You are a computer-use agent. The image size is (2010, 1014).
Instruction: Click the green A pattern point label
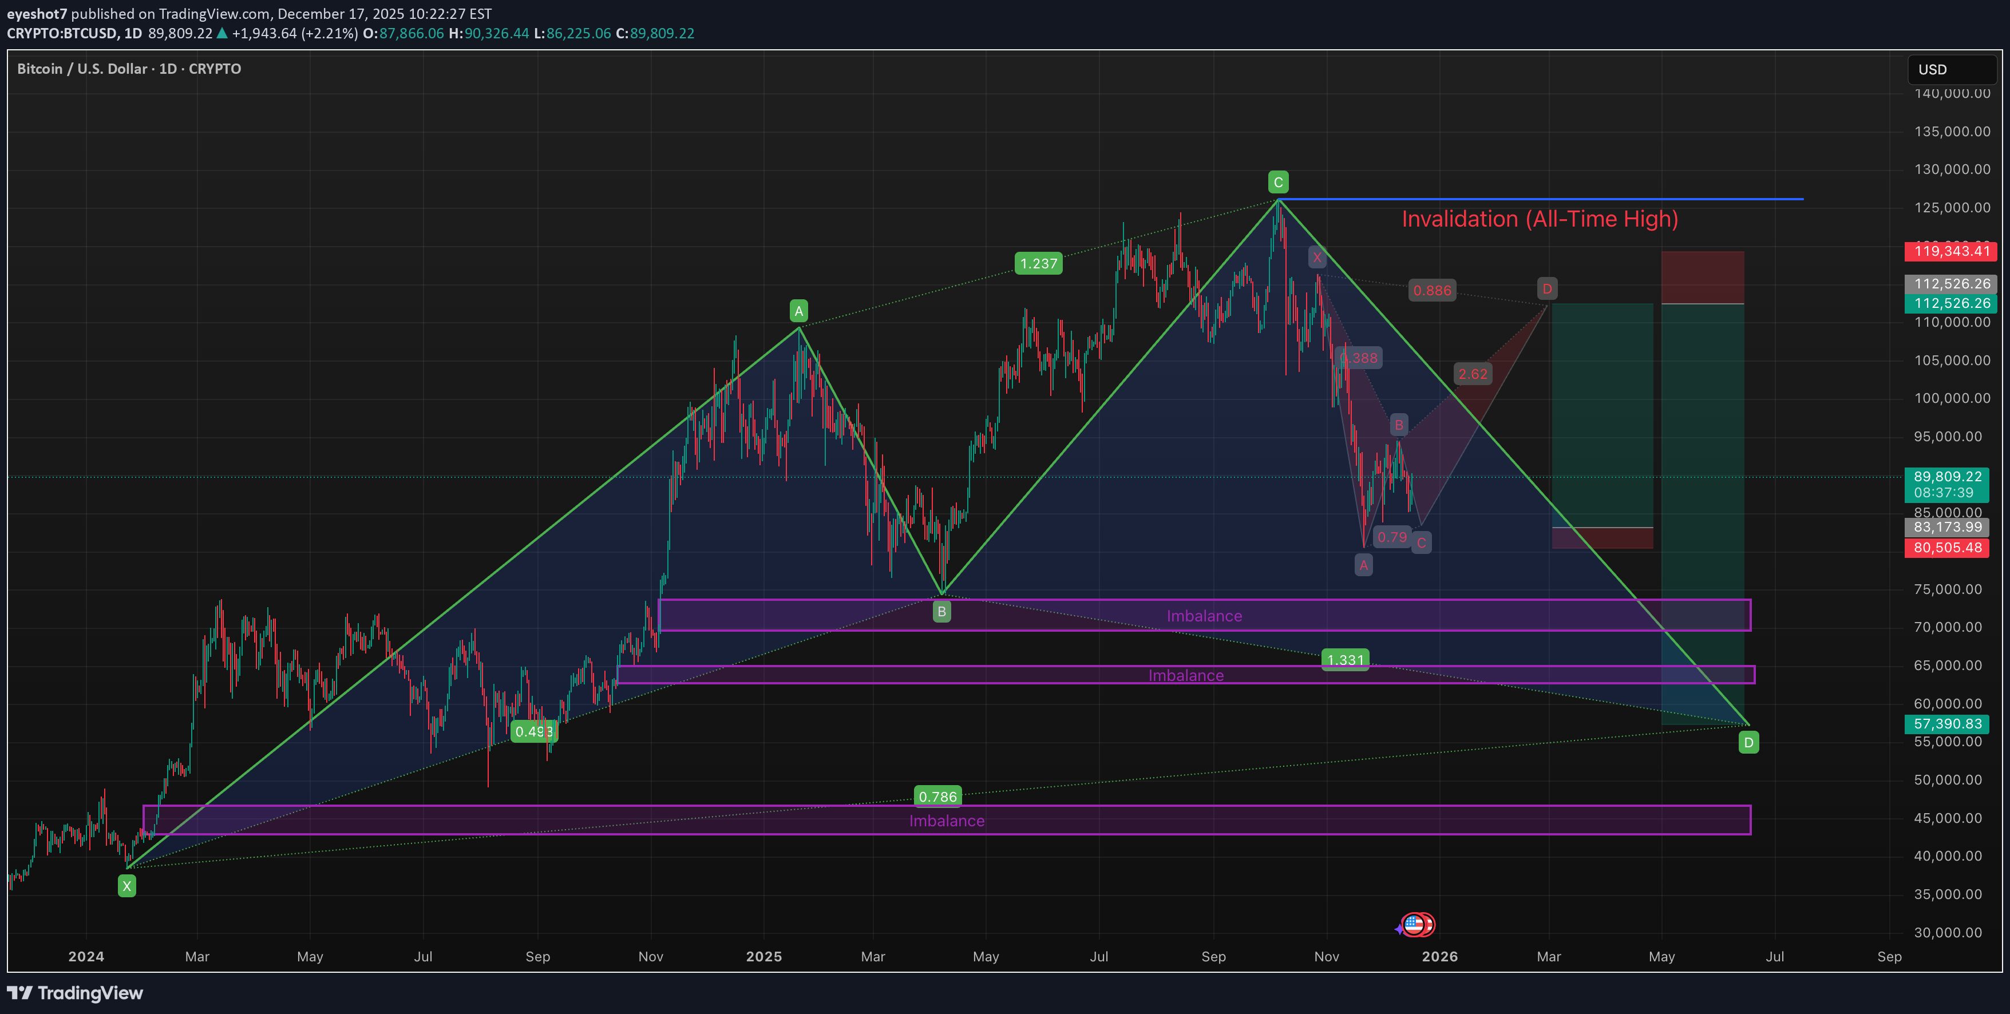[798, 312]
